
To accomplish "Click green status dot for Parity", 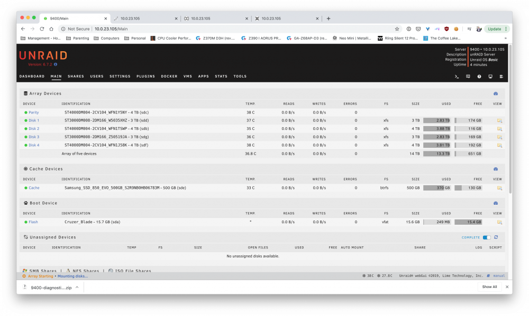I will click(25, 112).
